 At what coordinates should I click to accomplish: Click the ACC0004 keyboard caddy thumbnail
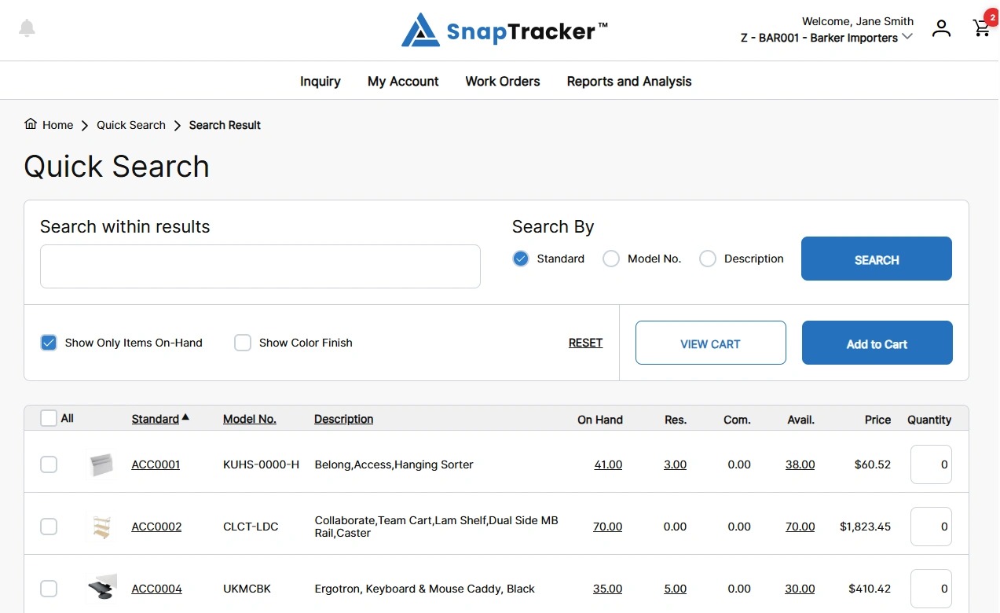click(101, 589)
